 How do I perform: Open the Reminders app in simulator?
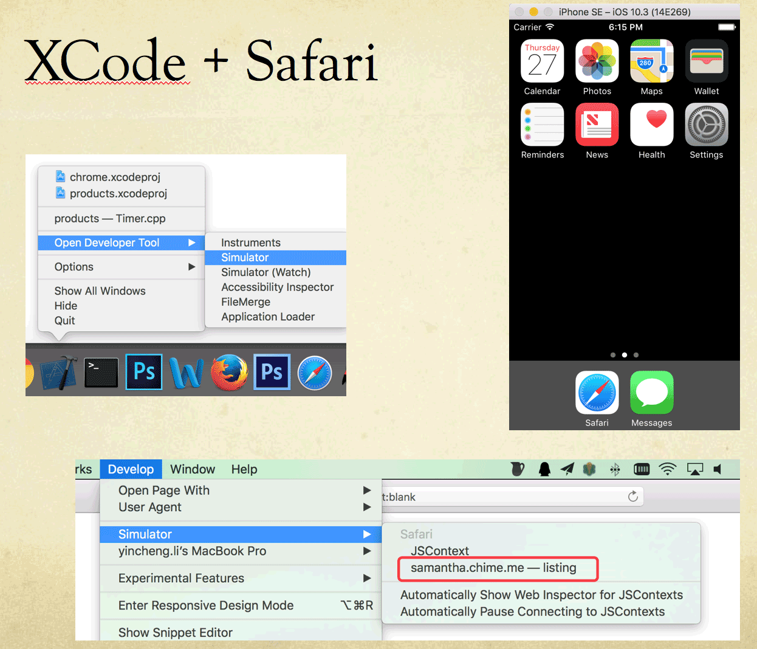point(542,125)
